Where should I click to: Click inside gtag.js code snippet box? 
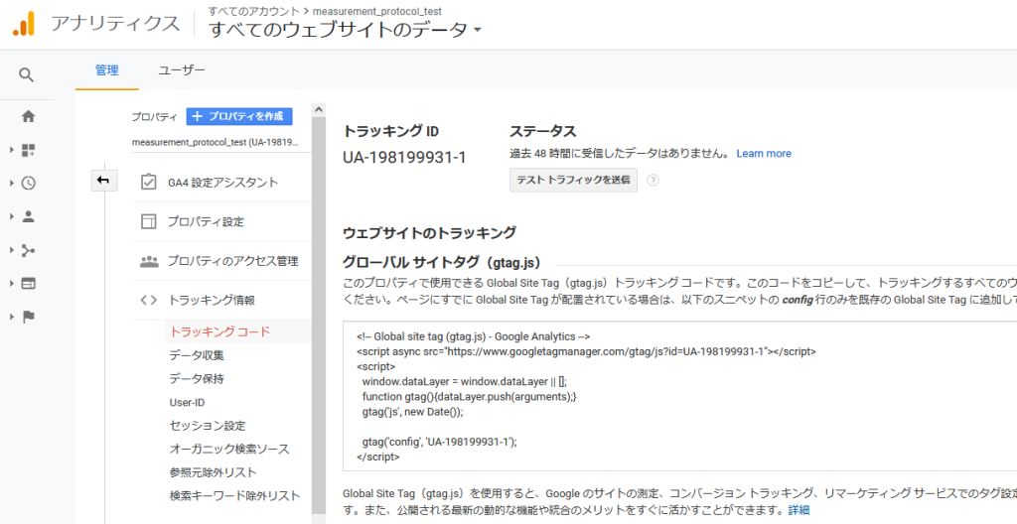[x=679, y=396]
